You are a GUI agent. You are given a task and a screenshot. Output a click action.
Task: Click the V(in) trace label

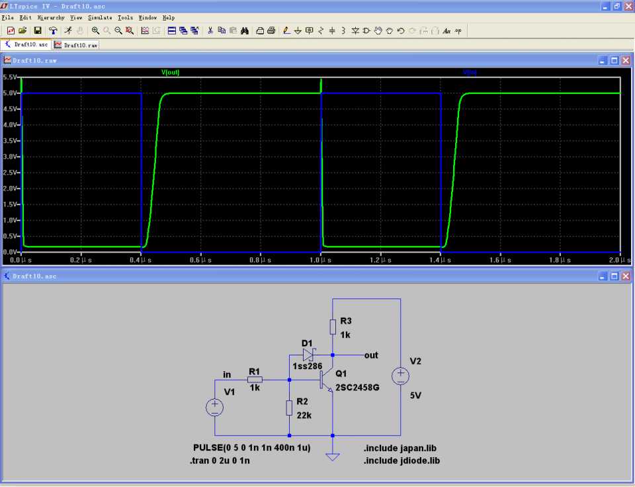click(x=470, y=72)
